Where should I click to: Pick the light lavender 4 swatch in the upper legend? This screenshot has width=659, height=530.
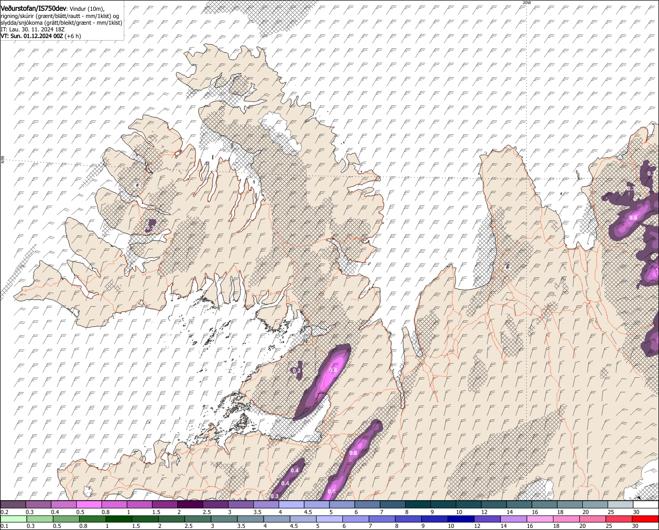coord(291,504)
